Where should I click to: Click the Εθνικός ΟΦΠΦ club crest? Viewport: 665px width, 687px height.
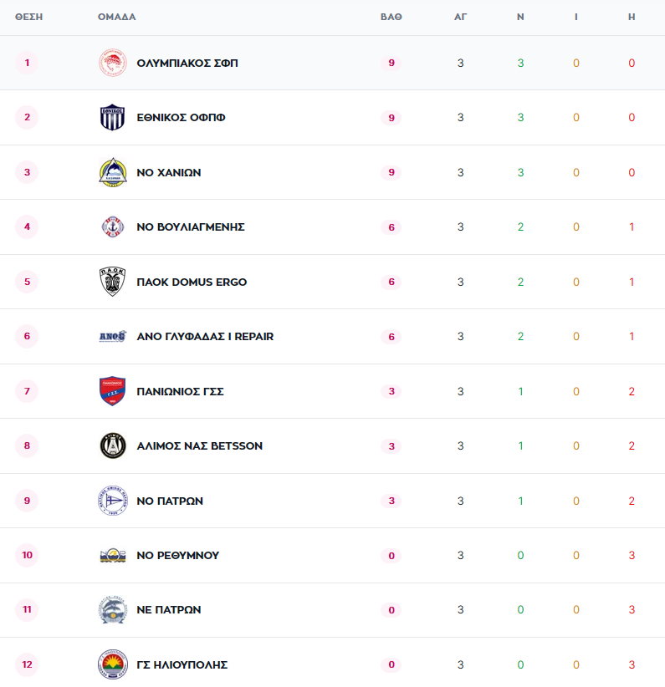(x=112, y=118)
